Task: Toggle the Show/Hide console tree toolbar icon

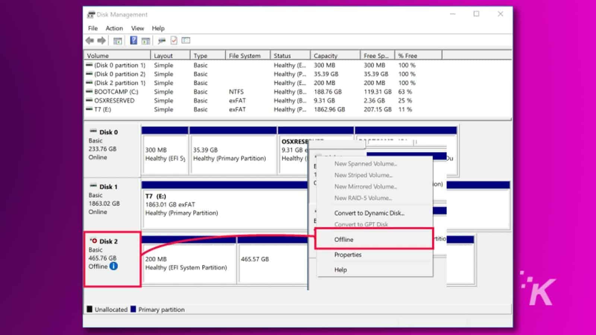Action: coord(117,40)
